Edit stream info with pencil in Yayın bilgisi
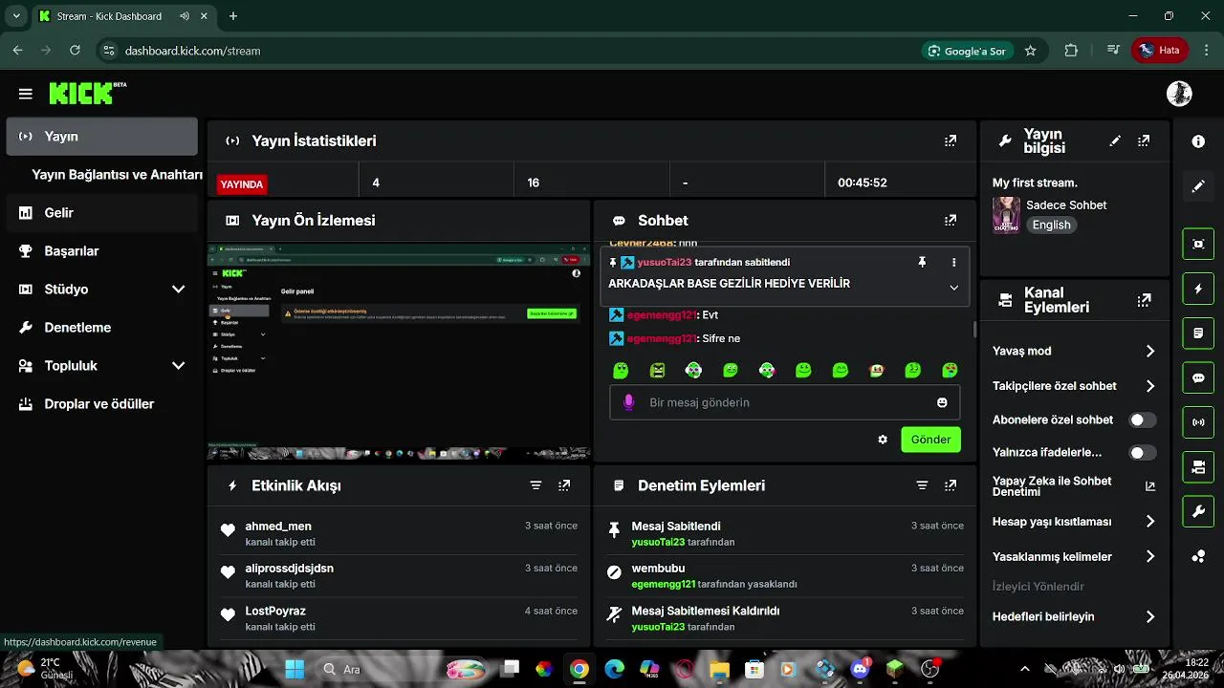Image resolution: width=1224 pixels, height=688 pixels. coord(1115,140)
